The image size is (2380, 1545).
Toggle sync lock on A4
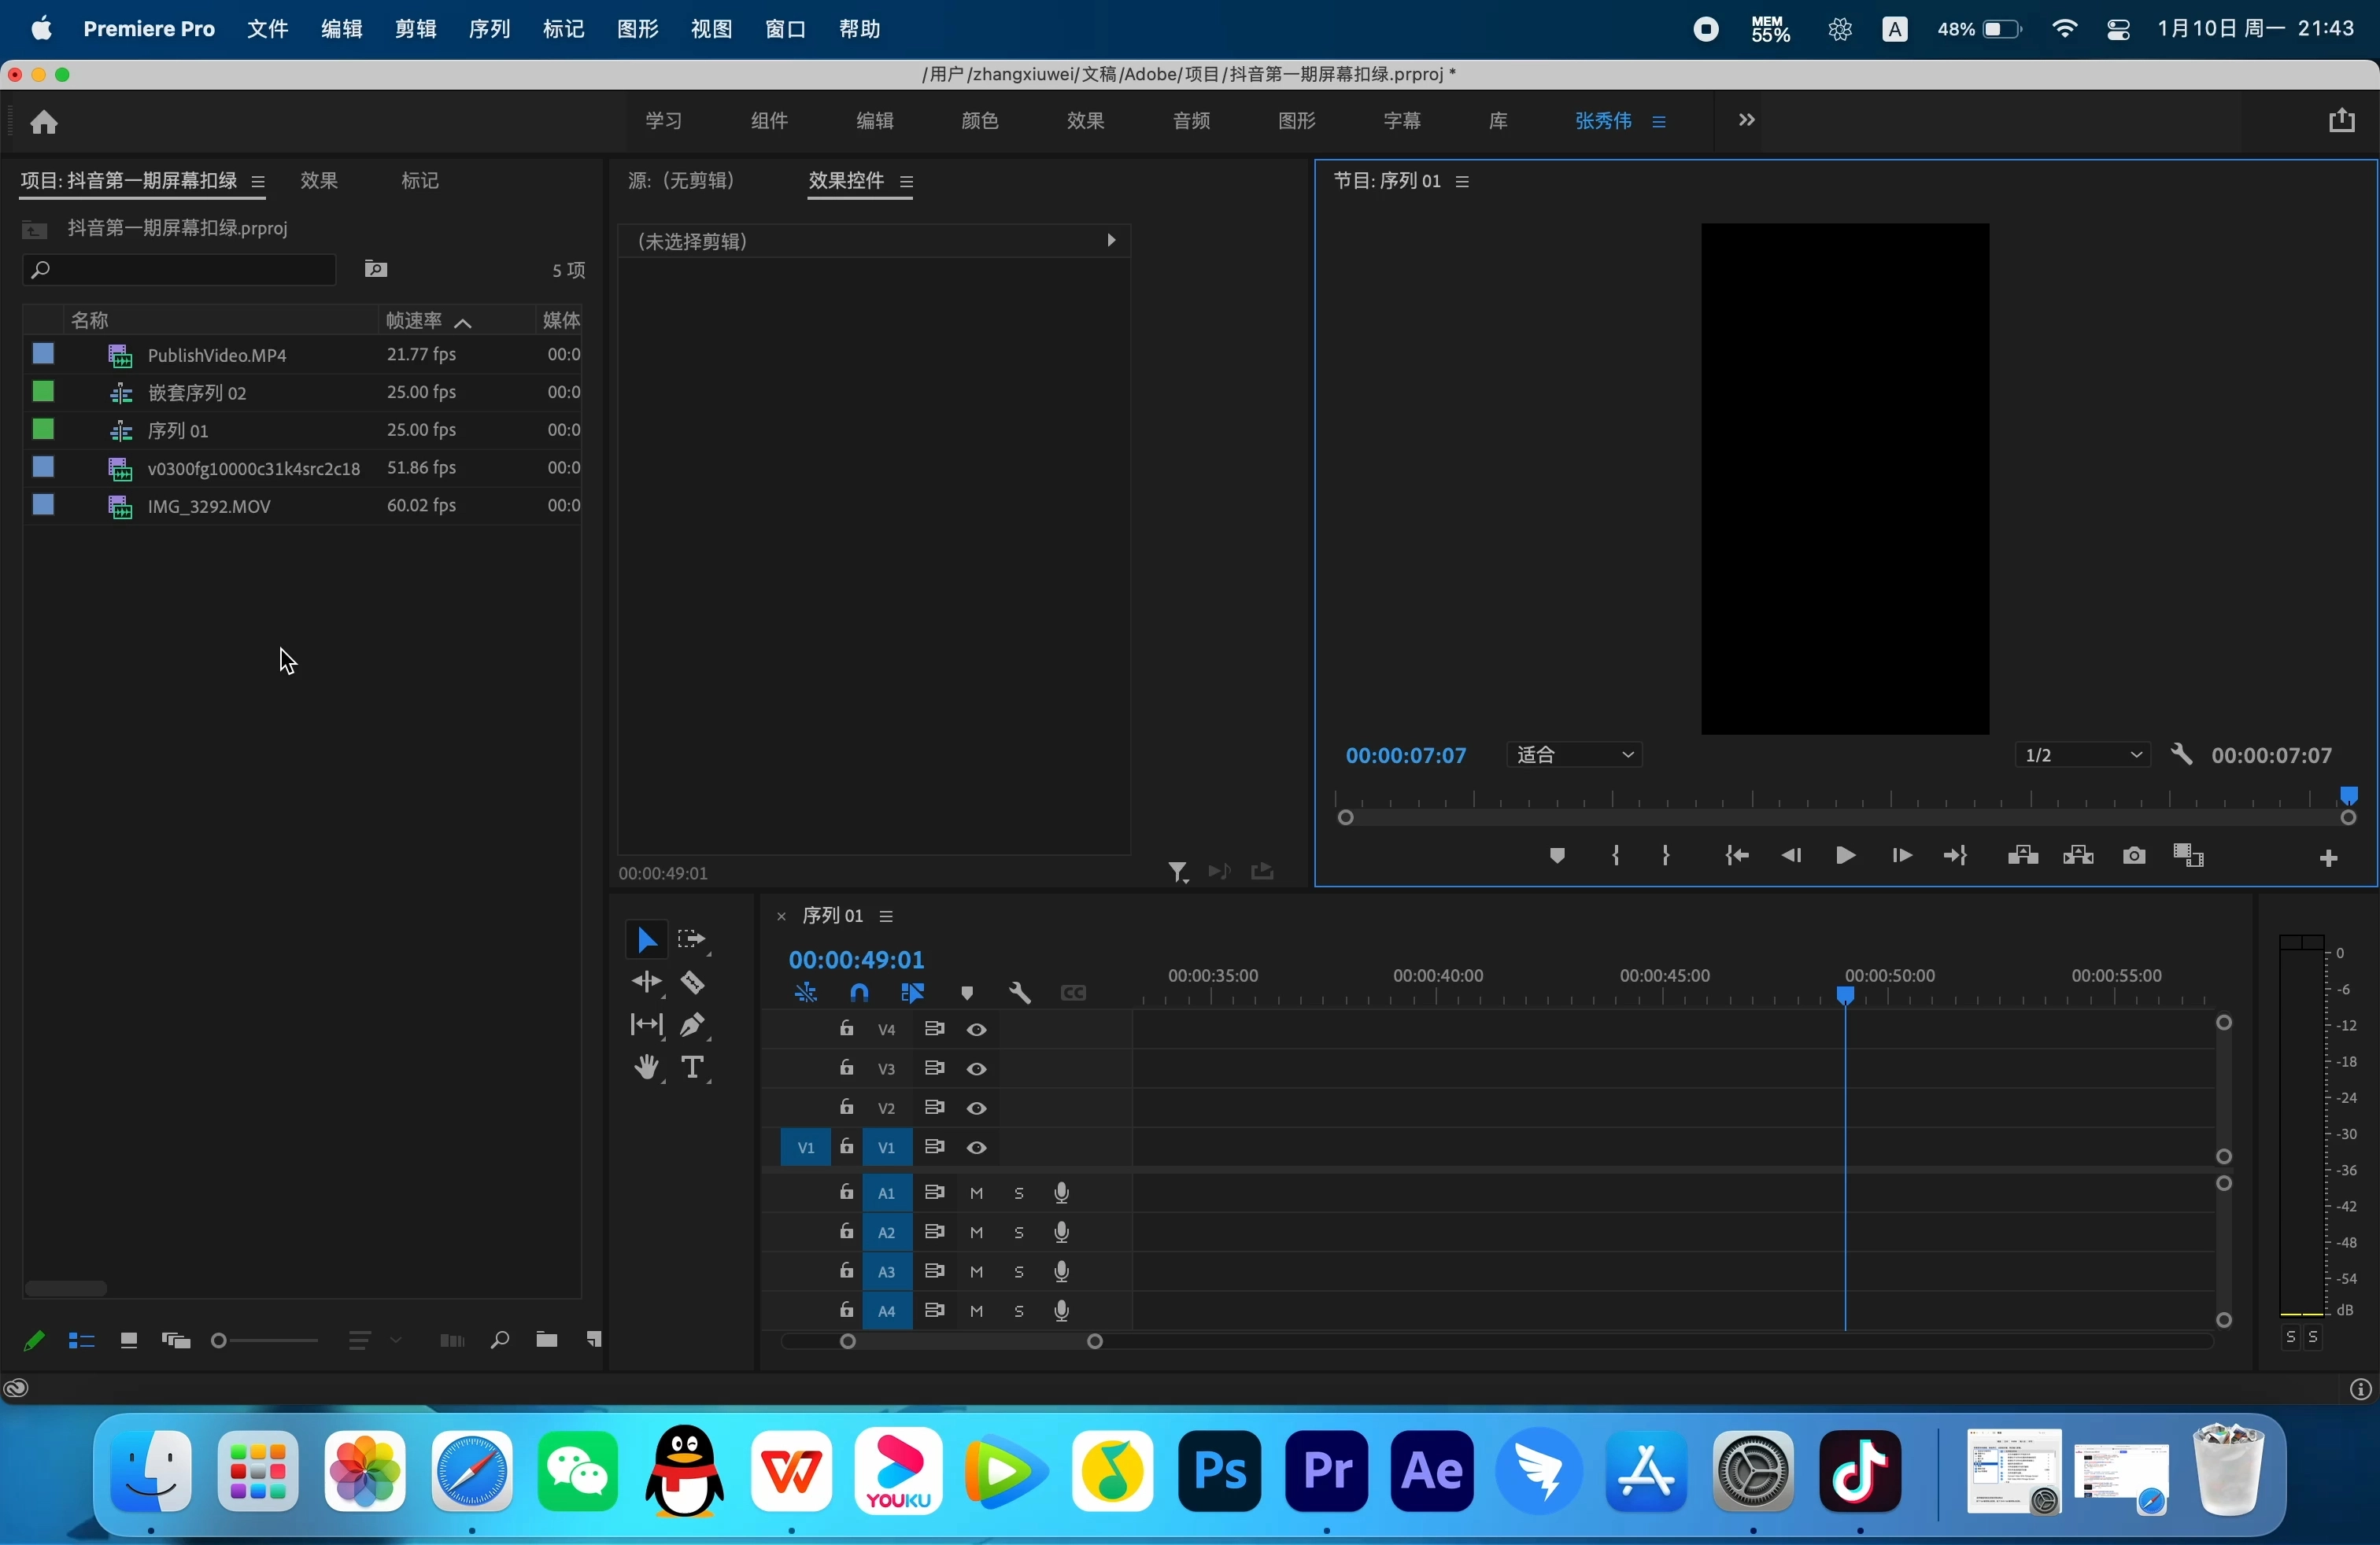[x=934, y=1311]
